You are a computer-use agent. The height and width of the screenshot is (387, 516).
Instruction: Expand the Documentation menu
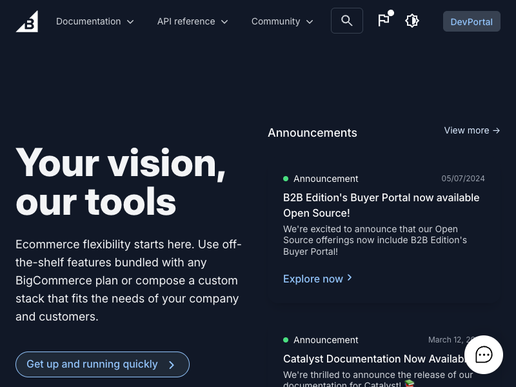pyautogui.click(x=95, y=21)
